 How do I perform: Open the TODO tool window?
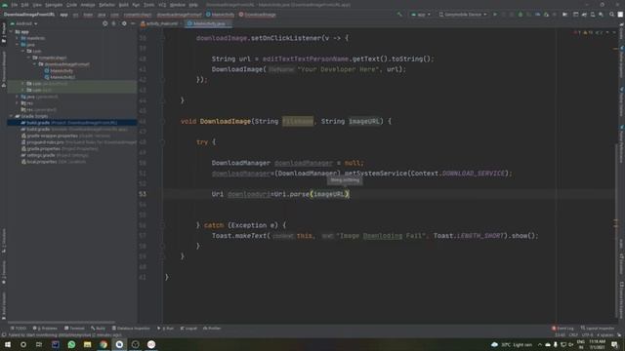pos(19,329)
